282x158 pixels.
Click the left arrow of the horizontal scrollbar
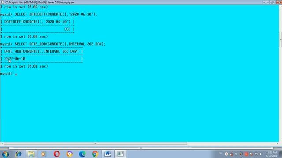[x=2, y=144]
